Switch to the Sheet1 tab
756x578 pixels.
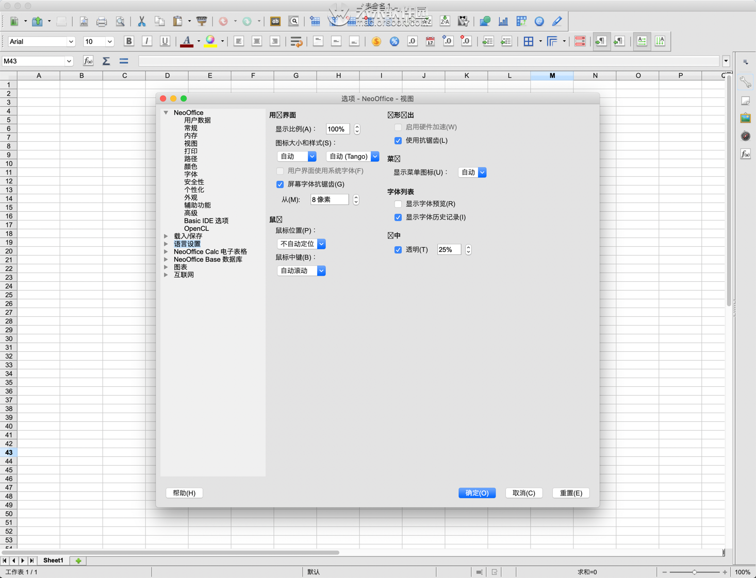click(53, 560)
